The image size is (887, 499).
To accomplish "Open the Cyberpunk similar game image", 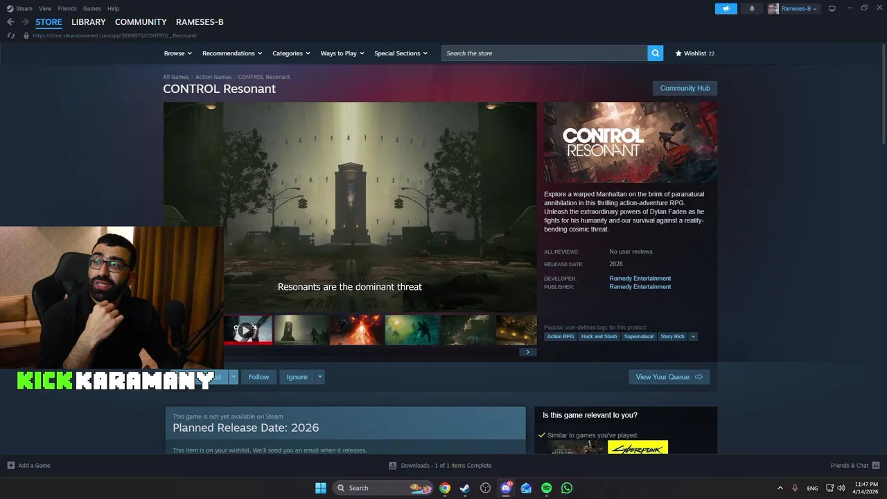I will pyautogui.click(x=638, y=447).
